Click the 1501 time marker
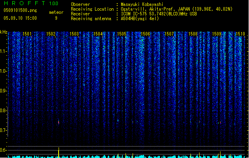249x158 pixels. [27, 34]
